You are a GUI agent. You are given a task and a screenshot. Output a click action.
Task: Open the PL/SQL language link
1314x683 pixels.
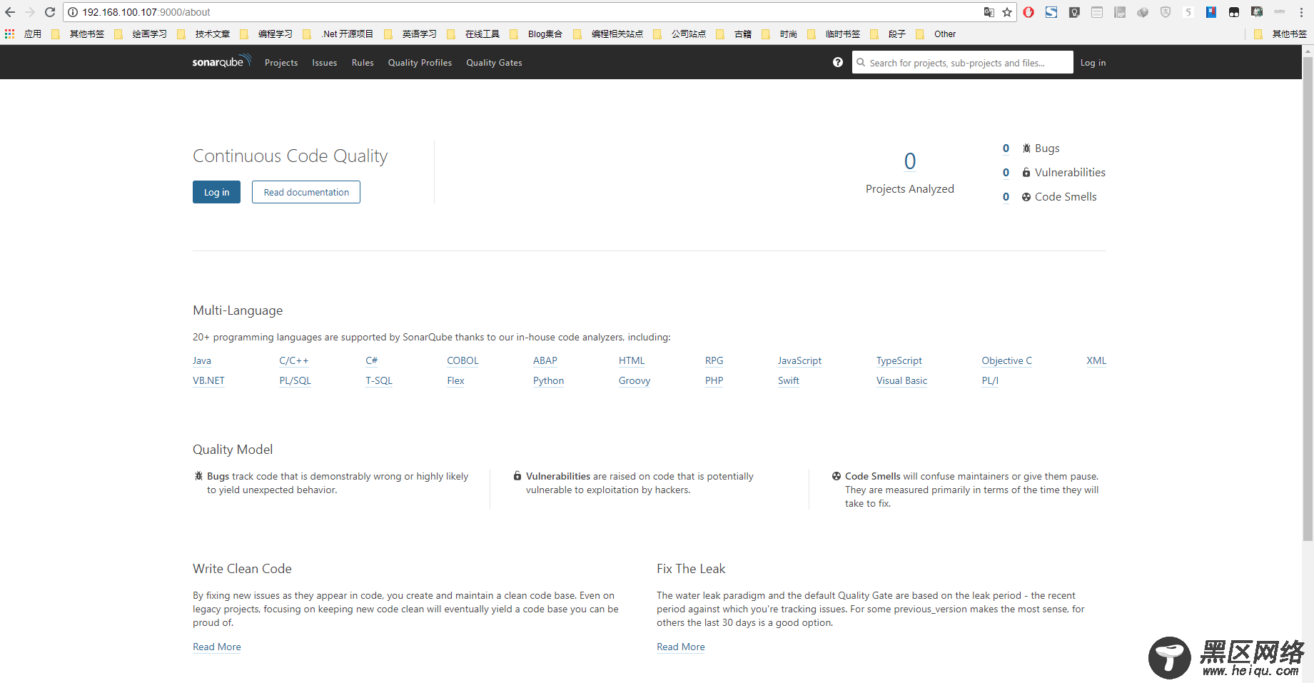pos(295,380)
